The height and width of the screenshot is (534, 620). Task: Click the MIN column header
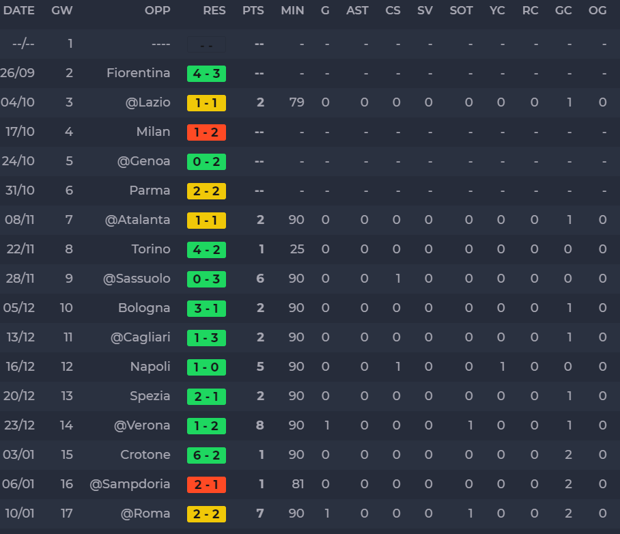tap(292, 10)
